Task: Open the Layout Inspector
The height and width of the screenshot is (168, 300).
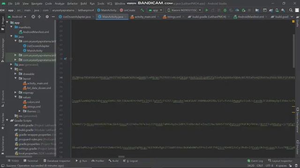Action: (280, 161)
